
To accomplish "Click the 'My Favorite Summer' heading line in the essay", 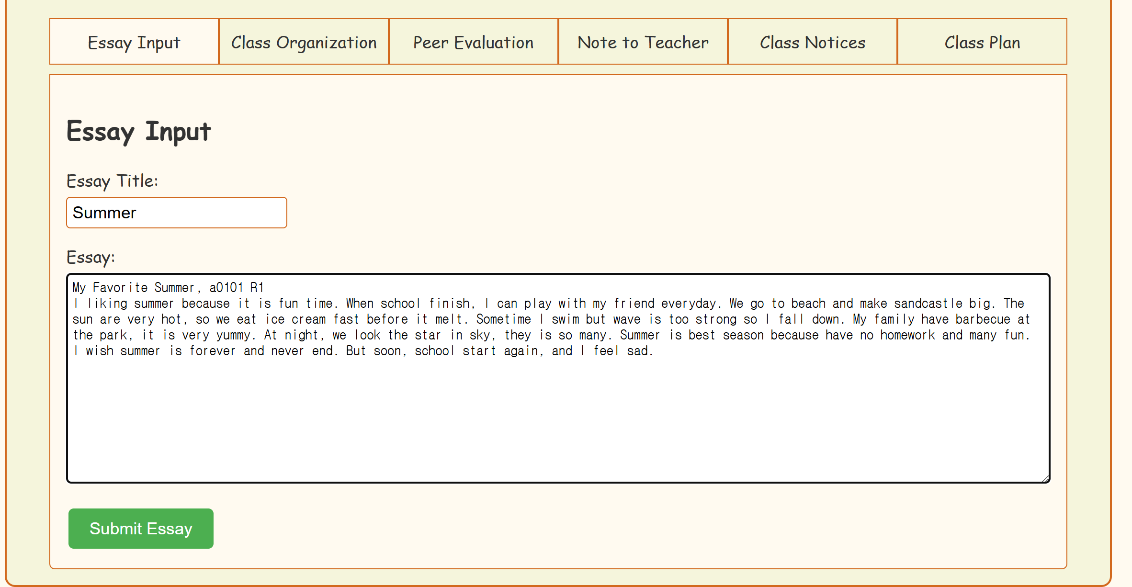I will click(x=168, y=287).
